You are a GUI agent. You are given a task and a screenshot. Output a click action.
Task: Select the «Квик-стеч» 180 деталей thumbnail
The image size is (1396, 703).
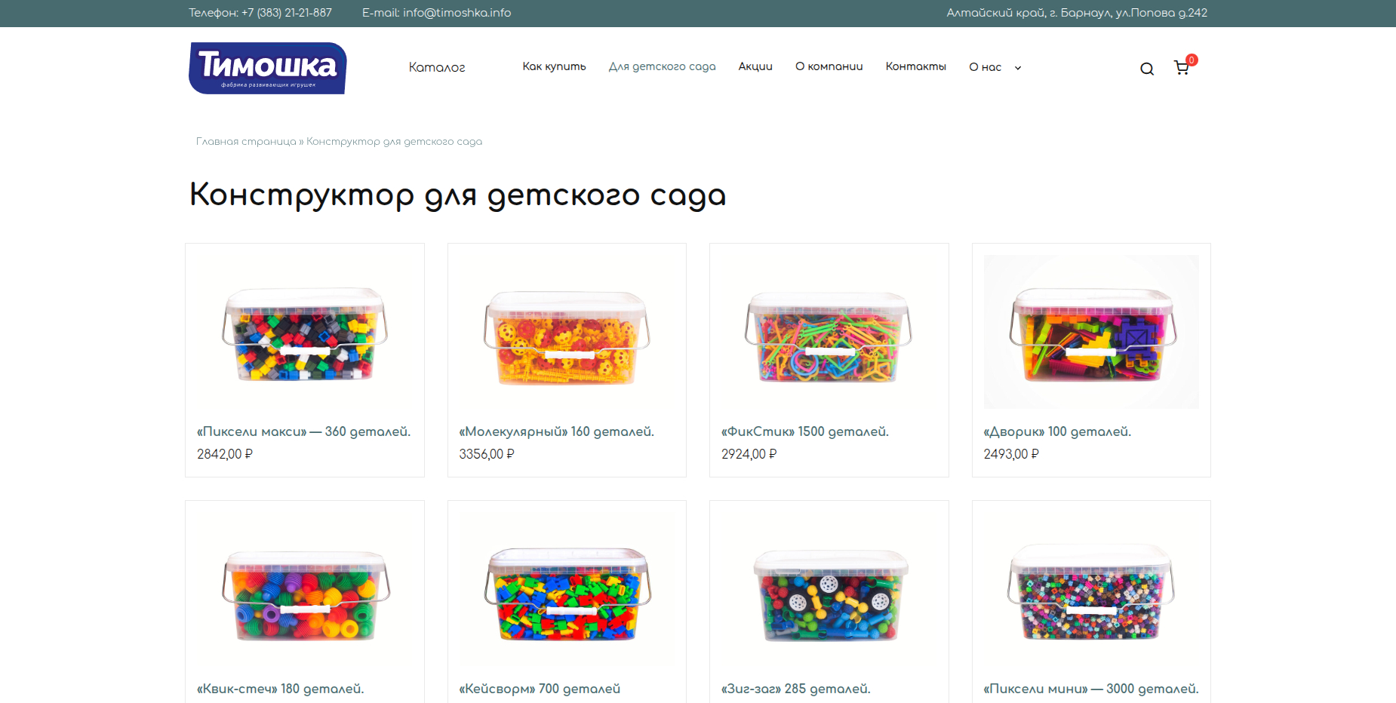coord(305,589)
